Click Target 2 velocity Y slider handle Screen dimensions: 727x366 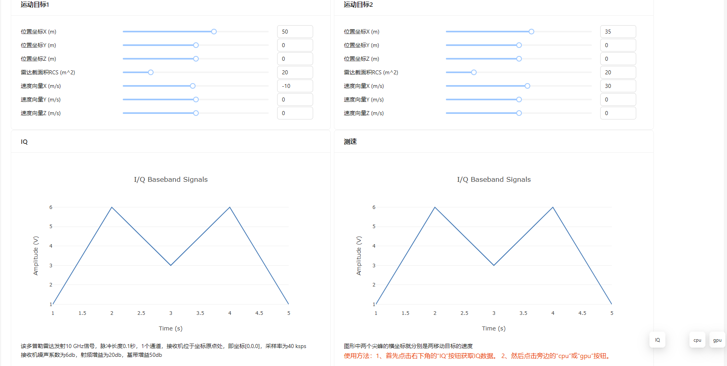(x=519, y=99)
